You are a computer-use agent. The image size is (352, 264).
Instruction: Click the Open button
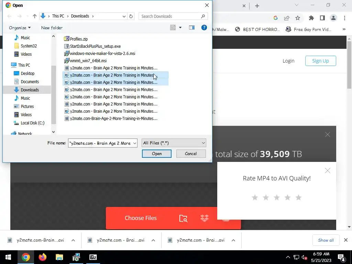click(x=157, y=154)
